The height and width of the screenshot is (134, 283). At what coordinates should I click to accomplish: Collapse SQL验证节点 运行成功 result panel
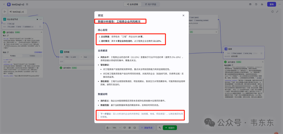(x=41, y=32)
